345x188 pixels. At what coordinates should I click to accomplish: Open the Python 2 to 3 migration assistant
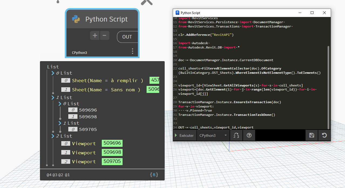click(236, 135)
